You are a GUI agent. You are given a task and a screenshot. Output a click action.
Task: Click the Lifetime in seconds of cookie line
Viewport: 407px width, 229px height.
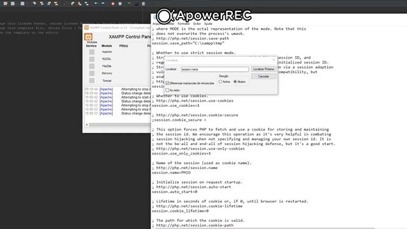(230, 202)
